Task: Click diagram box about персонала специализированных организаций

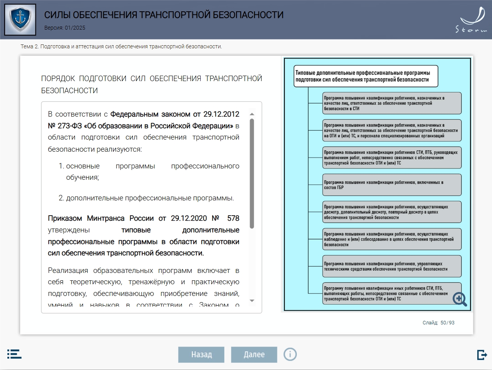Action: click(392, 131)
